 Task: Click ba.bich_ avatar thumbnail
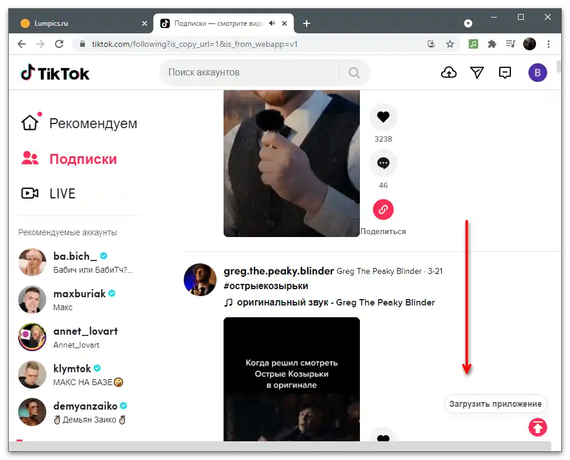32,262
